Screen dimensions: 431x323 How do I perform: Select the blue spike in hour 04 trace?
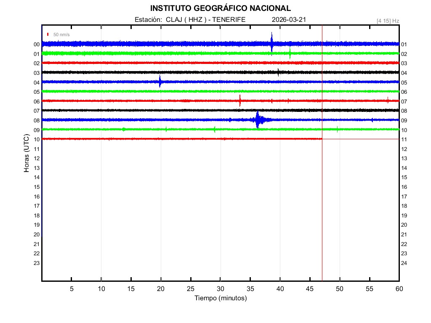pyautogui.click(x=160, y=82)
